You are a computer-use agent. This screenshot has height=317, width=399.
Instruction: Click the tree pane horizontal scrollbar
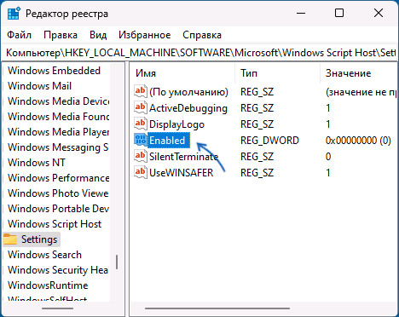pos(58,308)
